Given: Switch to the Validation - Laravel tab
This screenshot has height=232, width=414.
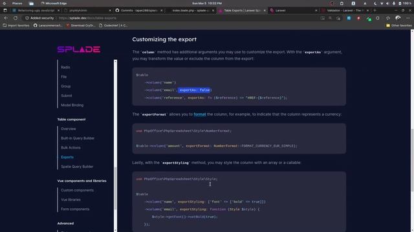Looking at the screenshot, I should pyautogui.click(x=344, y=10).
